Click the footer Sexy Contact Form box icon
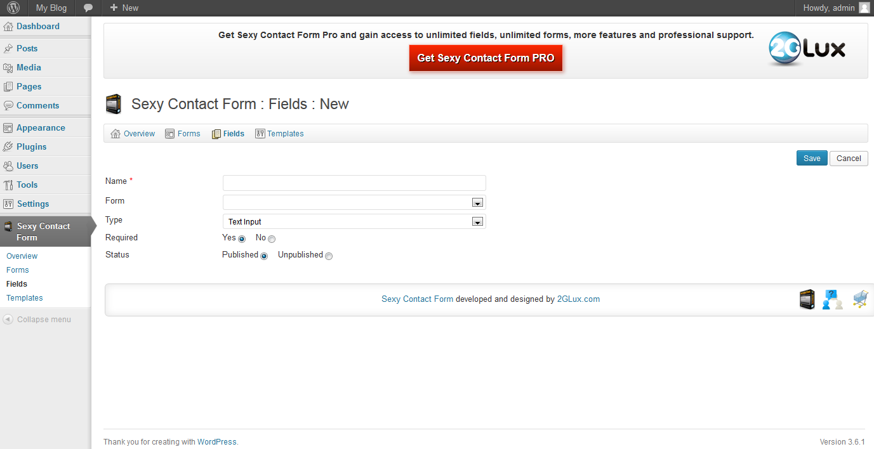Viewport: 874px width, 449px height. tap(807, 299)
